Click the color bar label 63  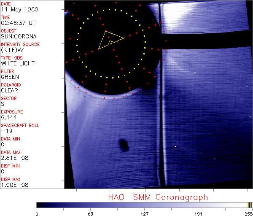90,213
